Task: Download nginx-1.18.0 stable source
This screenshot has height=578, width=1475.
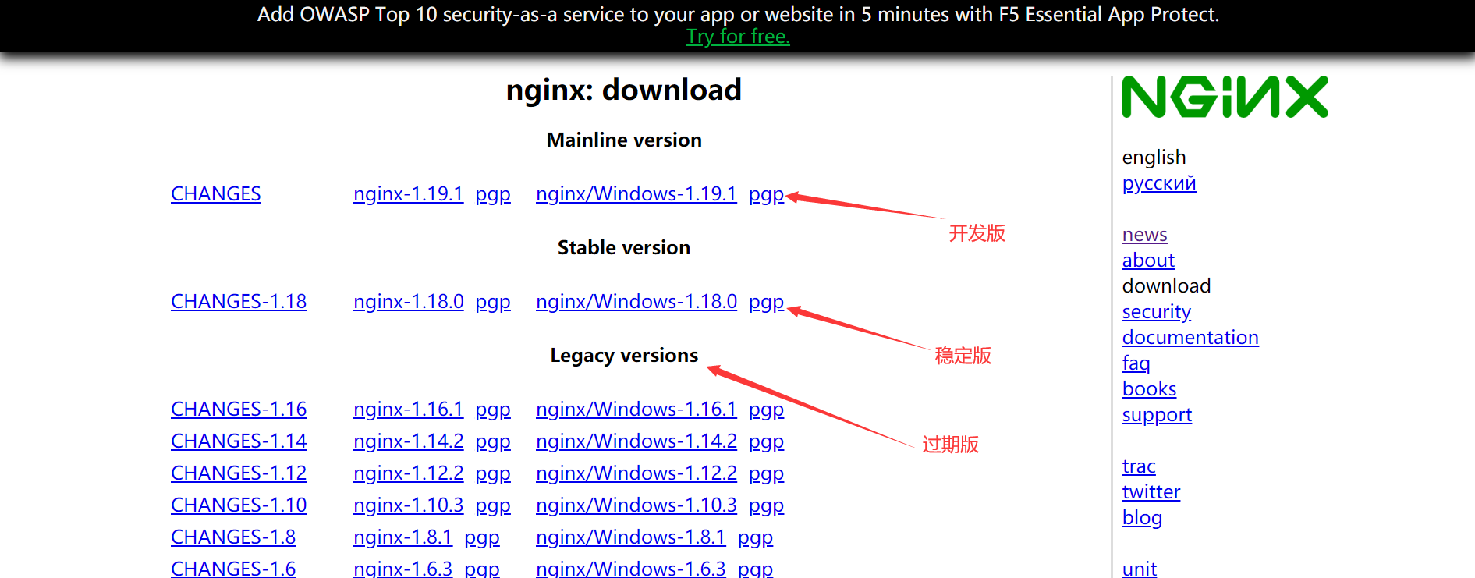Action: pos(408,301)
